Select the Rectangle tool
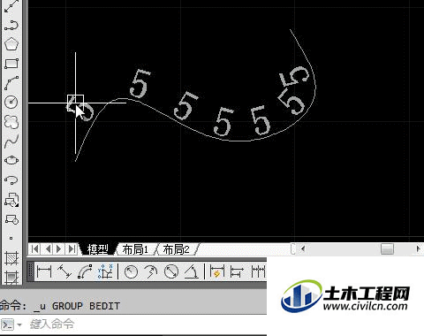 coord(11,64)
